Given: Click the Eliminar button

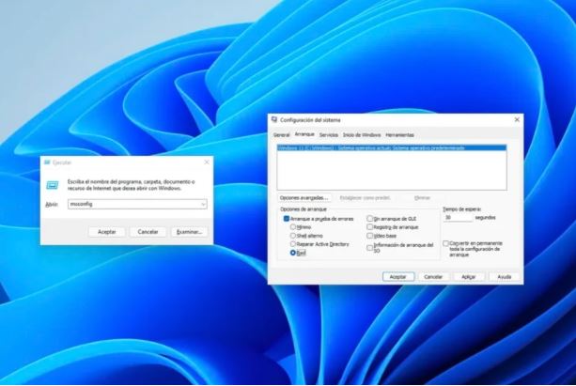Looking at the screenshot, I should pyautogui.click(x=422, y=198).
